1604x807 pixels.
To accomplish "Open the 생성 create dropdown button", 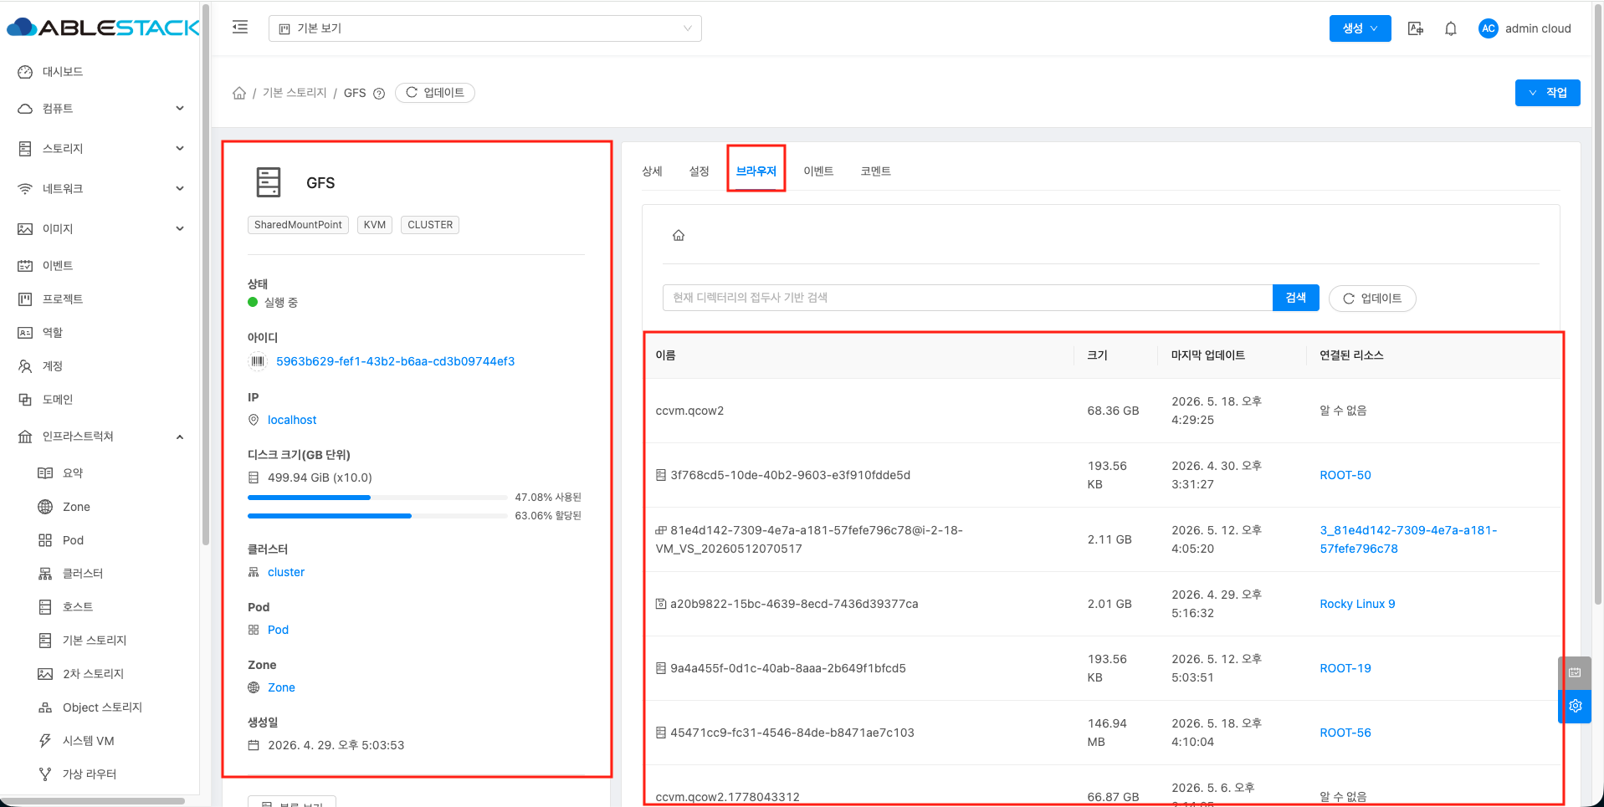I will pos(1360,28).
